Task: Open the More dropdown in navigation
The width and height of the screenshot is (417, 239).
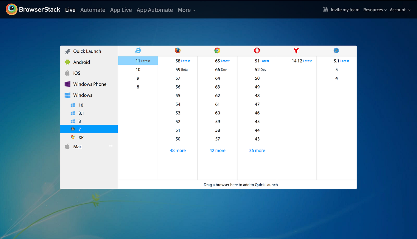Action: 186,10
